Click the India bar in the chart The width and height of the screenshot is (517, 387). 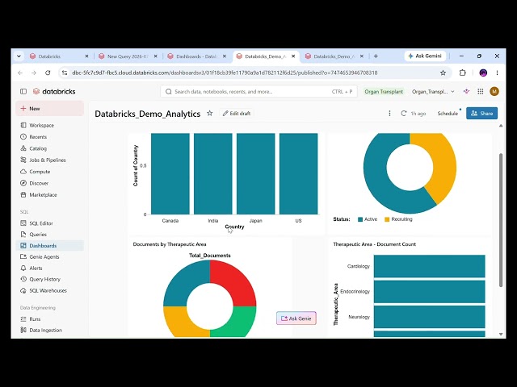(213, 174)
